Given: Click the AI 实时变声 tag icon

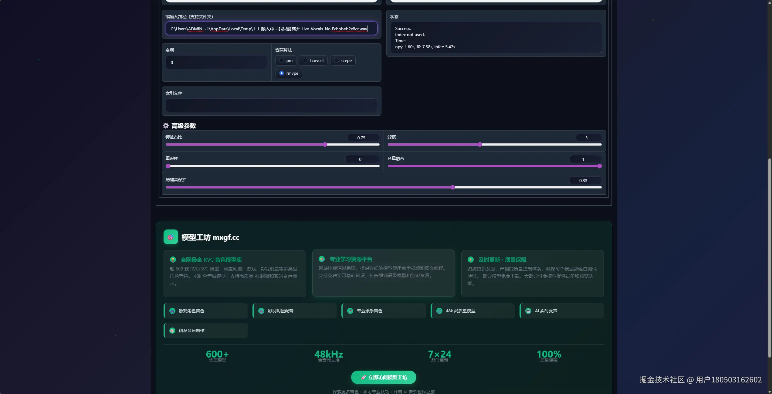Looking at the screenshot, I should click(x=528, y=311).
